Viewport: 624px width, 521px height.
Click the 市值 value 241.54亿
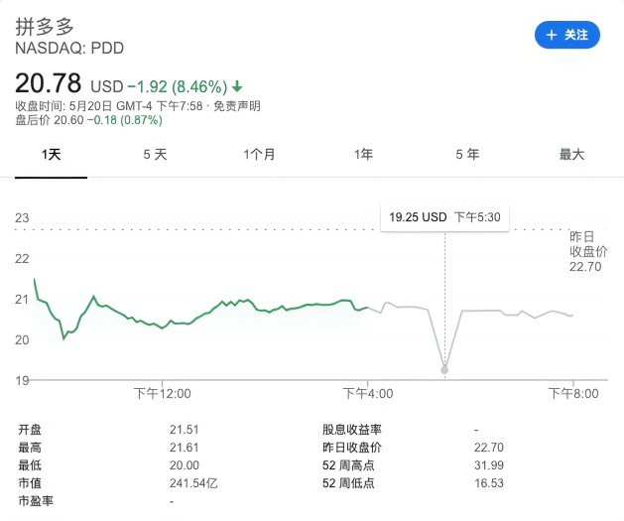pyautogui.click(x=193, y=483)
